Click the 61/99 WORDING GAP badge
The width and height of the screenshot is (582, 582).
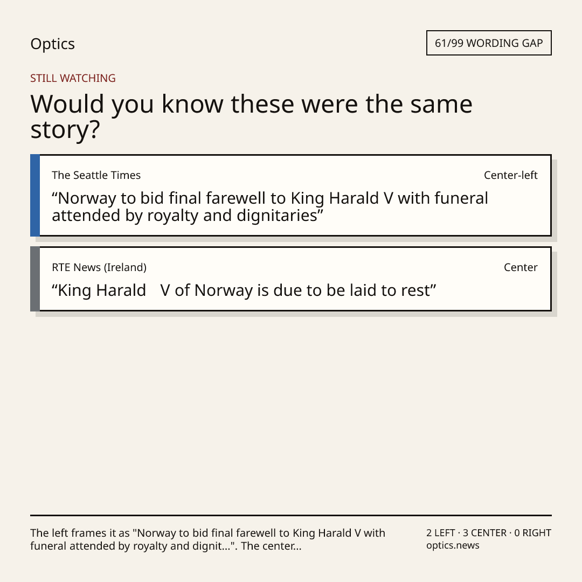click(489, 43)
